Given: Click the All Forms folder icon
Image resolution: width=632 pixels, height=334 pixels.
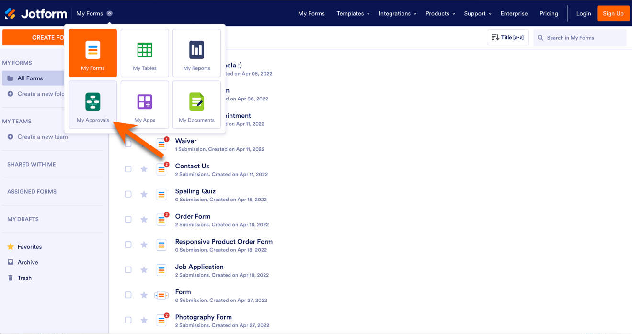Looking at the screenshot, I should coord(10,78).
